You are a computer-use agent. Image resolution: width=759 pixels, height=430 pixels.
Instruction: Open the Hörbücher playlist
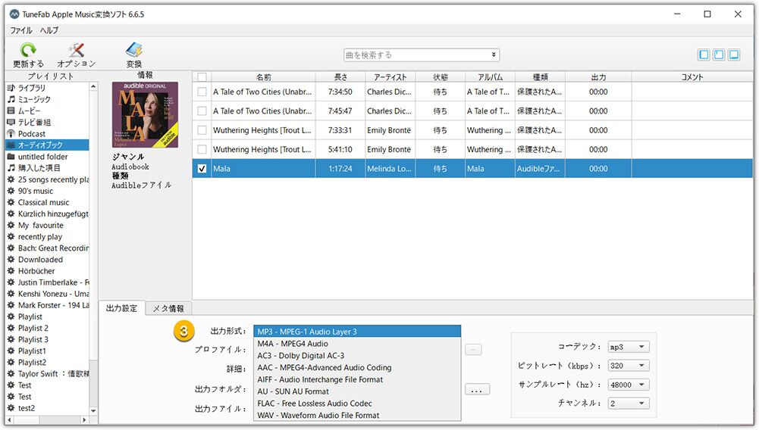(36, 271)
